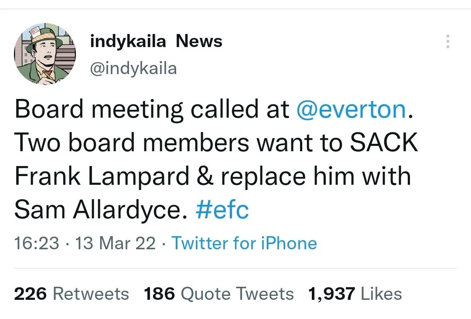Click the phrase 'replace him with'
471x319 pixels.
pyautogui.click(x=316, y=177)
